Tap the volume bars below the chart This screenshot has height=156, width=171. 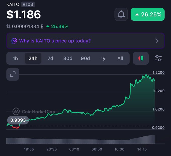(80, 139)
